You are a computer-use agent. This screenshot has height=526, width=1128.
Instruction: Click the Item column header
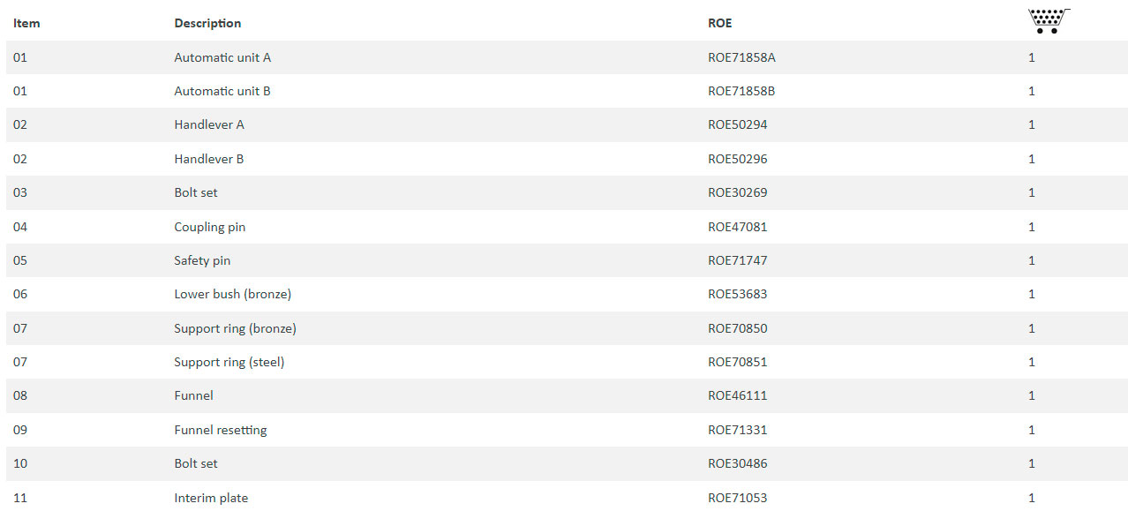26,23
